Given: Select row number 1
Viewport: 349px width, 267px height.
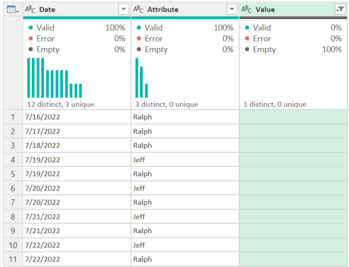Looking at the screenshot, I should pyautogui.click(x=13, y=117).
